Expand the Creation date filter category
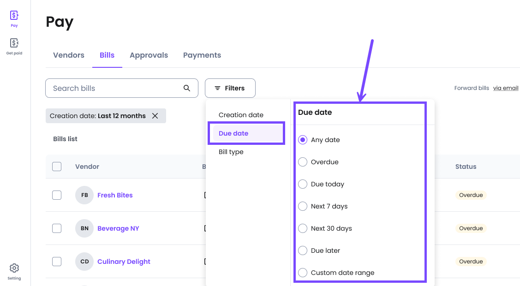The width and height of the screenshot is (520, 286). click(x=241, y=115)
